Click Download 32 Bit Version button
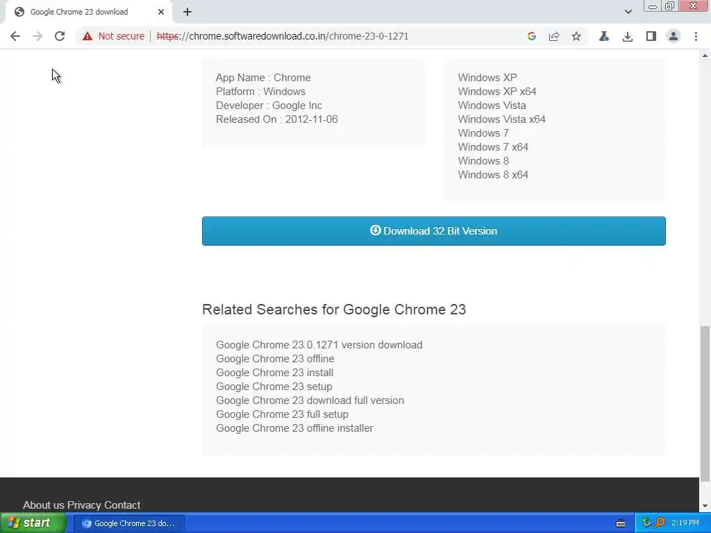The image size is (711, 533). point(434,231)
